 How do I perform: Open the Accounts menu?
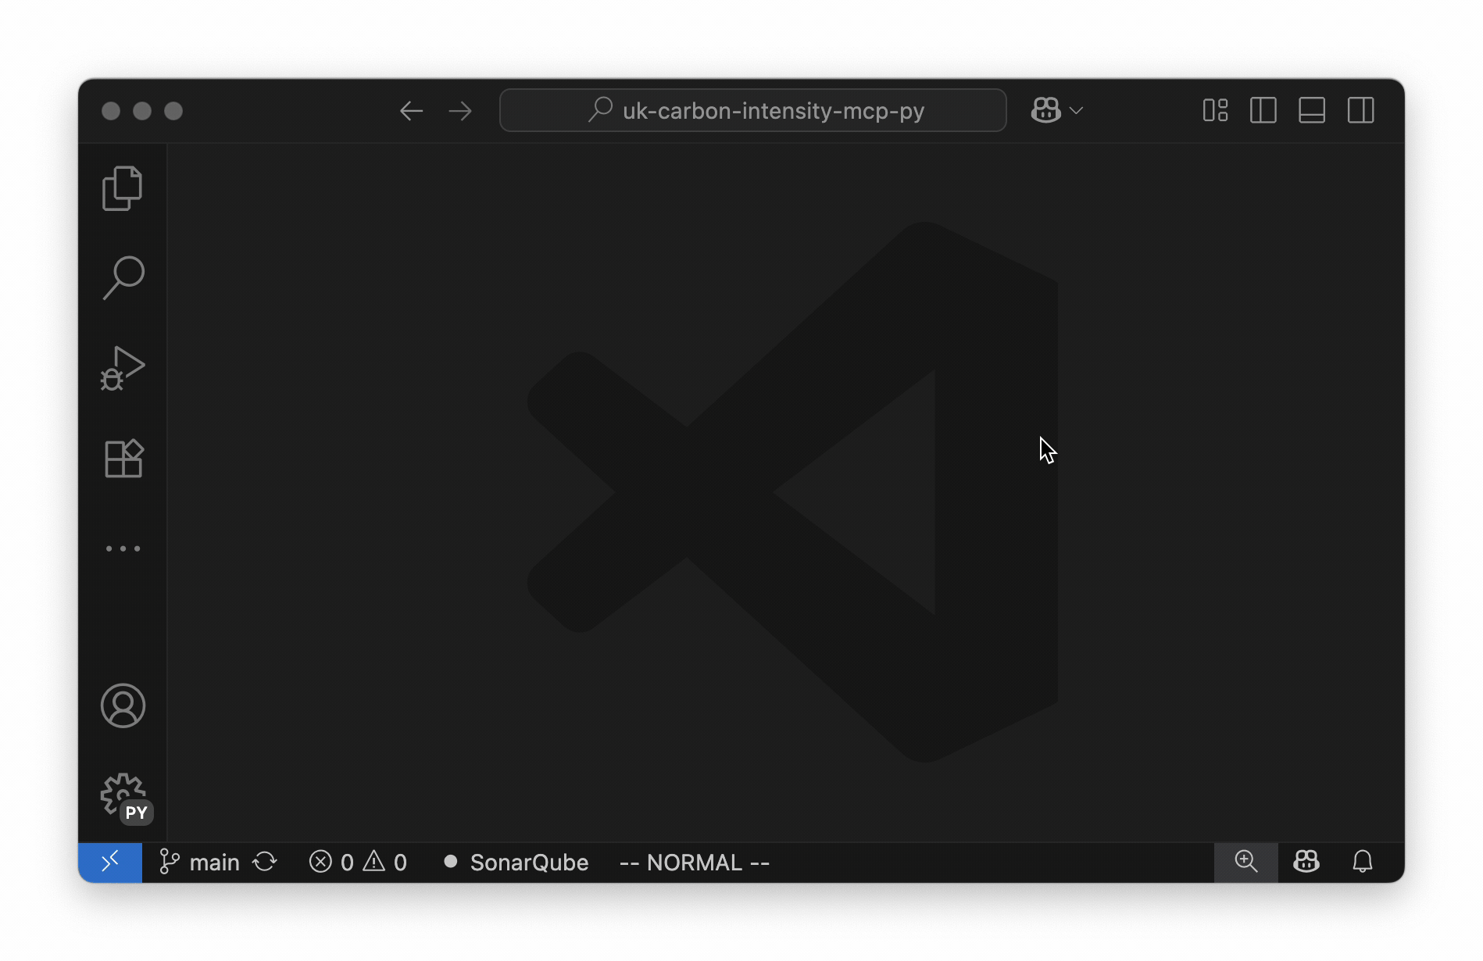[123, 706]
